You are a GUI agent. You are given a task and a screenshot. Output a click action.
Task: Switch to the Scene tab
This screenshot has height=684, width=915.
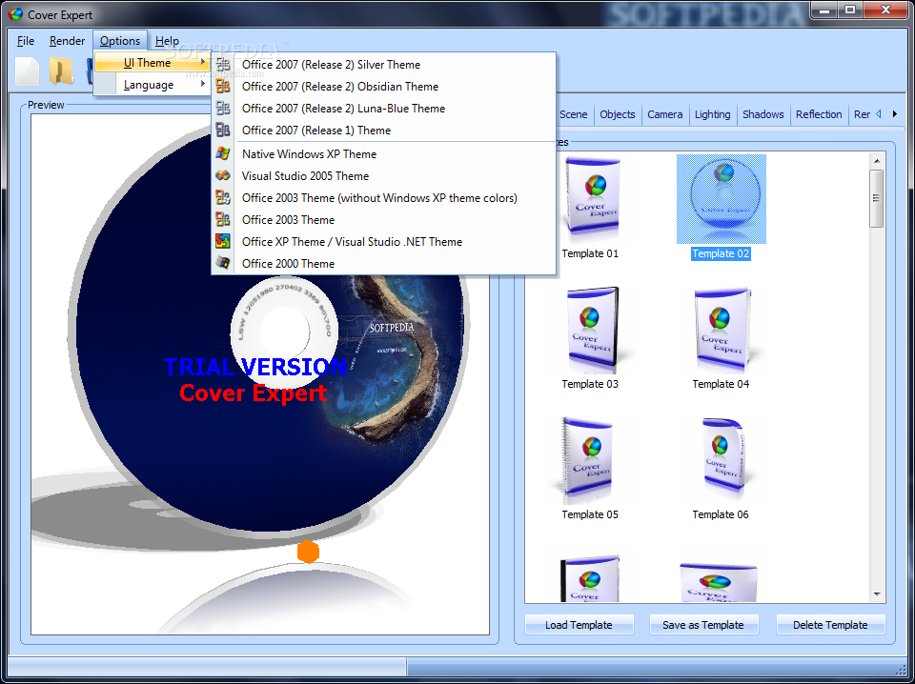pos(573,114)
